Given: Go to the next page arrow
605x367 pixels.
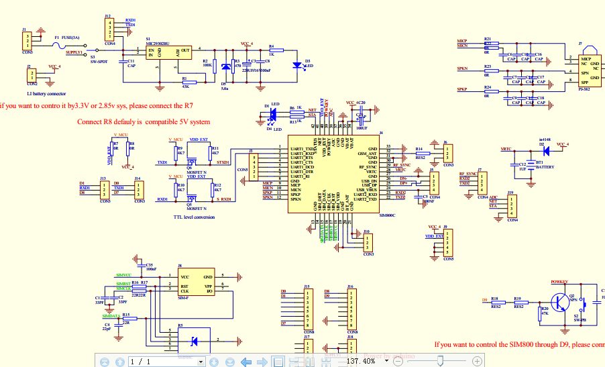Looking at the screenshot, I should point(214,362).
